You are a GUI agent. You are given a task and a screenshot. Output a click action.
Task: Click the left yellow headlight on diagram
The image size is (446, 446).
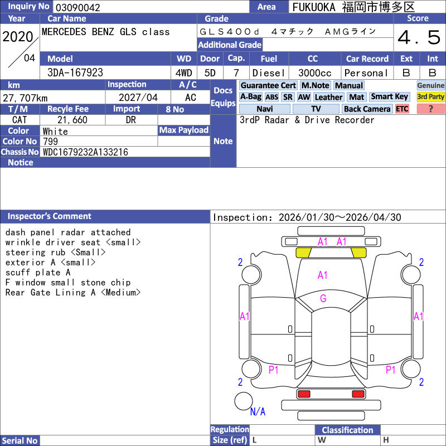point(303,253)
